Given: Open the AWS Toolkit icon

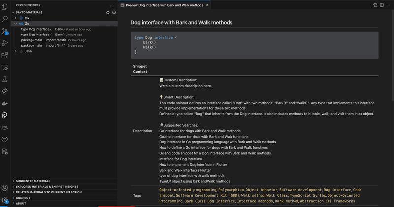Looking at the screenshot, I should coord(5,127).
